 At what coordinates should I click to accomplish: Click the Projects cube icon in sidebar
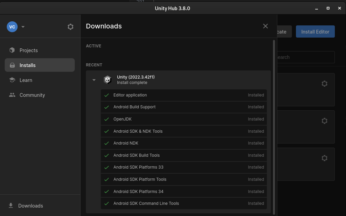click(x=12, y=50)
